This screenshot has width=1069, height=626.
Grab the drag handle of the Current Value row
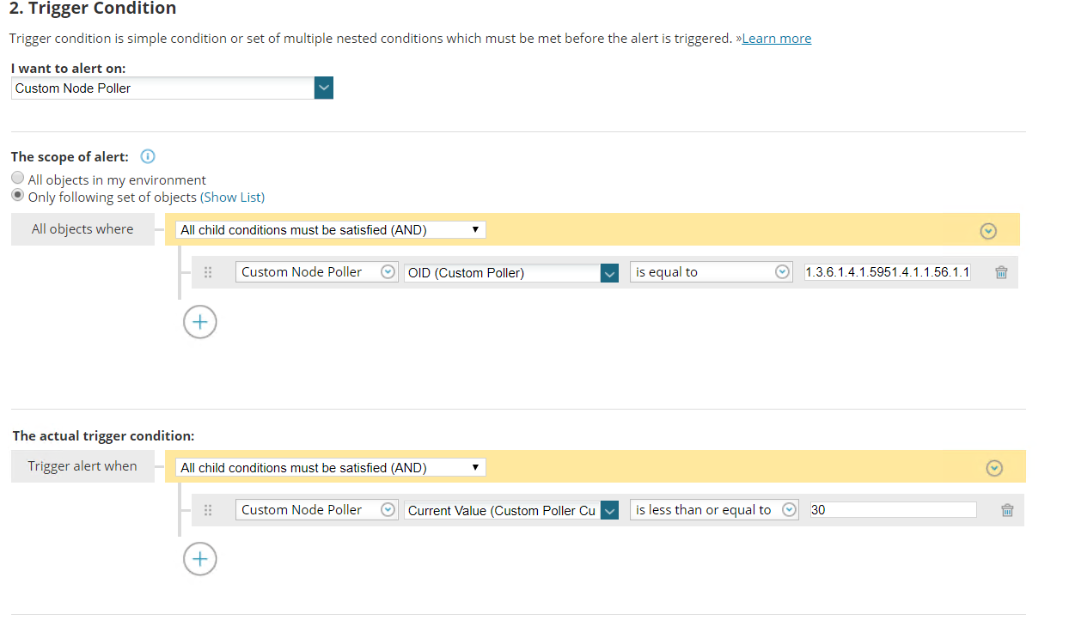click(x=208, y=510)
